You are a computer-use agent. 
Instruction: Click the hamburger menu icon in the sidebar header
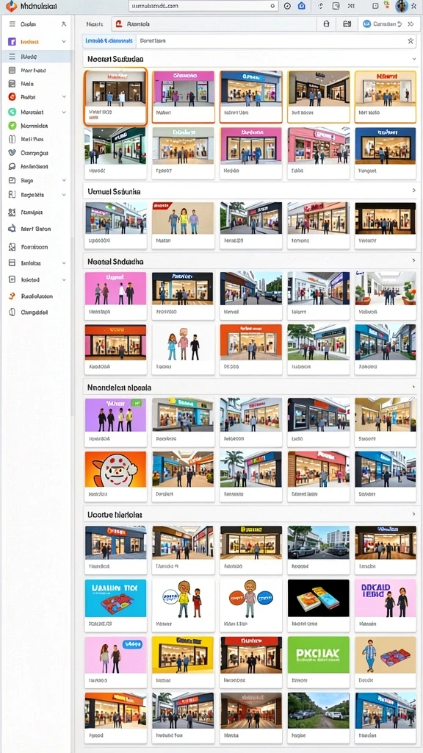pos(12,24)
